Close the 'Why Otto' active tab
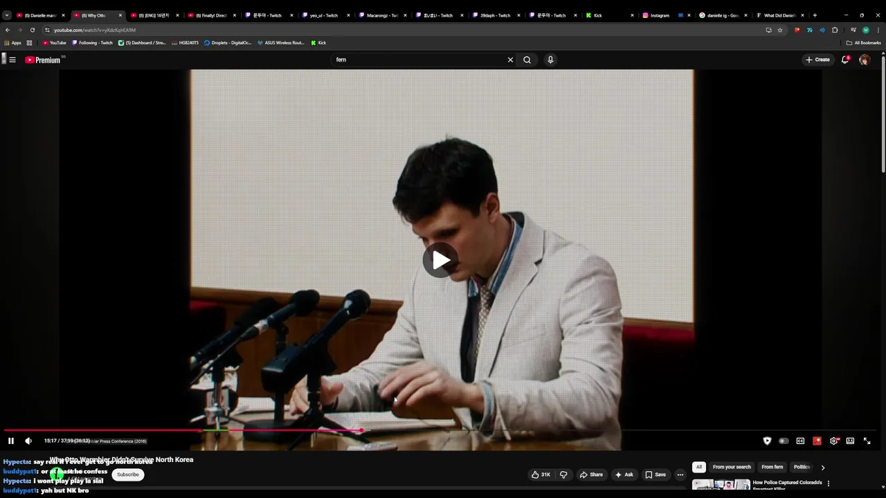Image resolution: width=886 pixels, height=498 pixels. [x=120, y=15]
